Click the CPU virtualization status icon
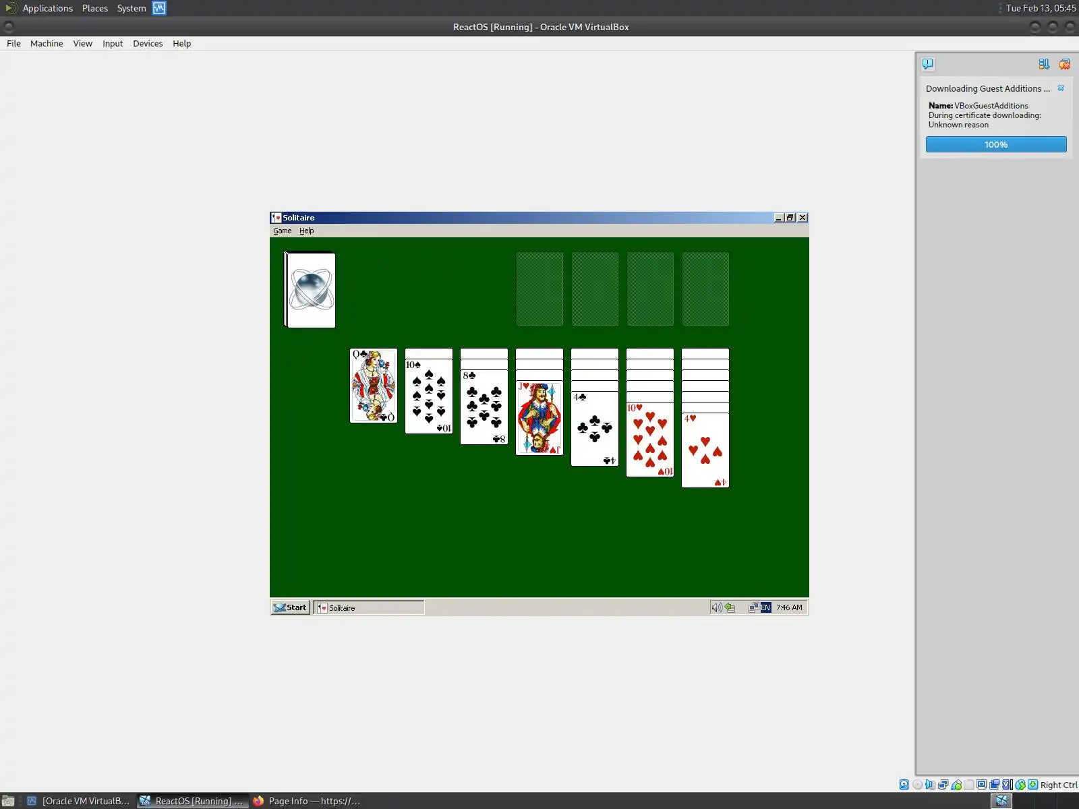 (x=1007, y=785)
